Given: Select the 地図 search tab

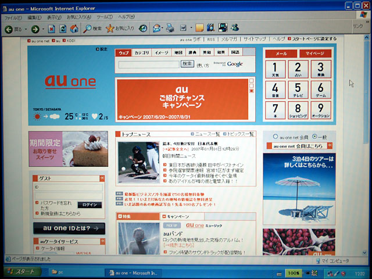Looking at the screenshot, I should click(178, 52).
